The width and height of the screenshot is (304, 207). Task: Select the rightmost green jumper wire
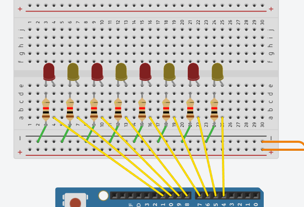pos(210,134)
